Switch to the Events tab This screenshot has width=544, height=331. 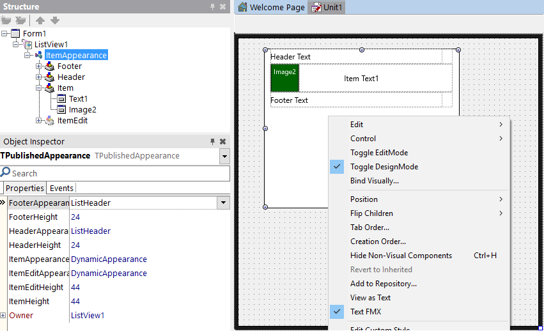point(61,188)
